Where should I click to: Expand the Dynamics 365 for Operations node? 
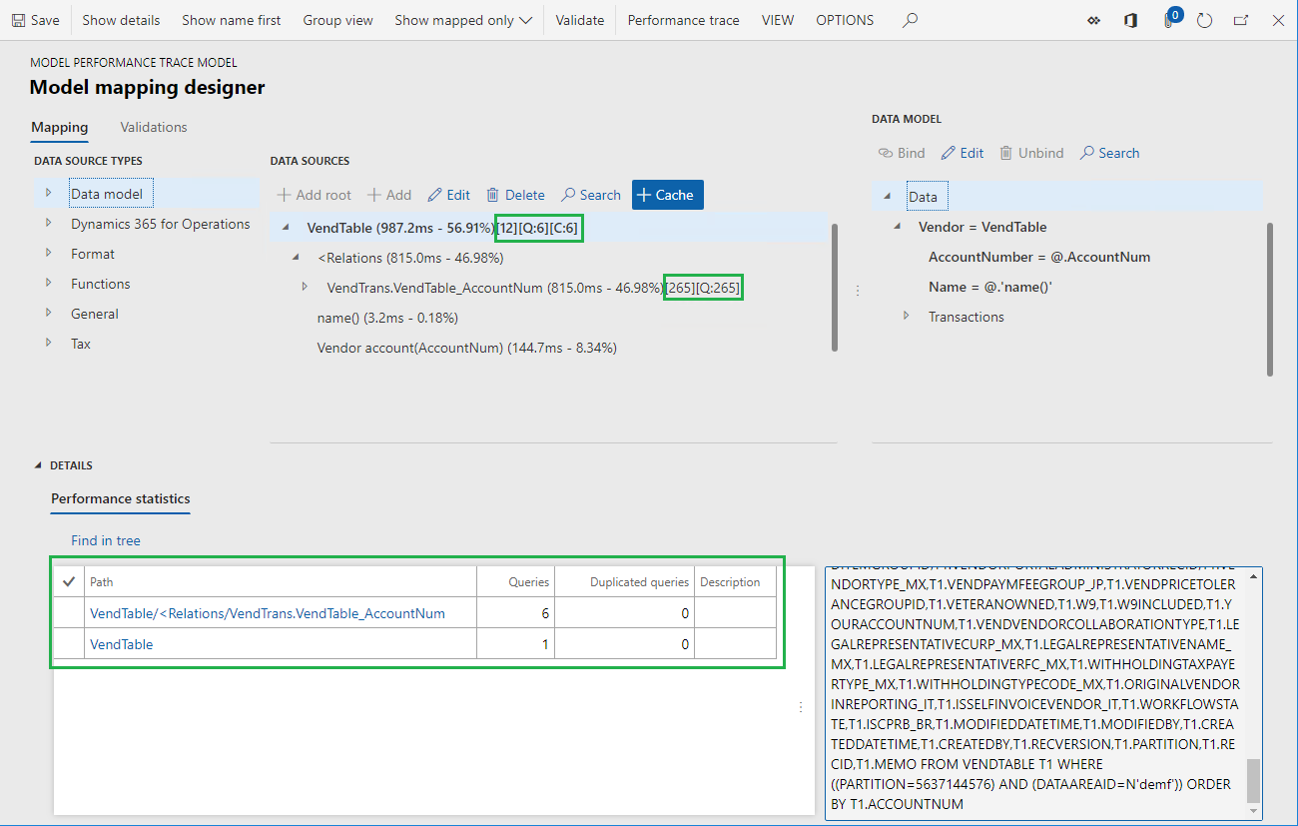[x=48, y=223]
